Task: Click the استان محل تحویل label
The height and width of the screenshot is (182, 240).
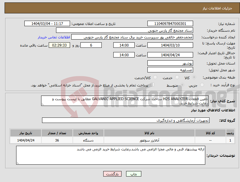Action: tap(221, 63)
